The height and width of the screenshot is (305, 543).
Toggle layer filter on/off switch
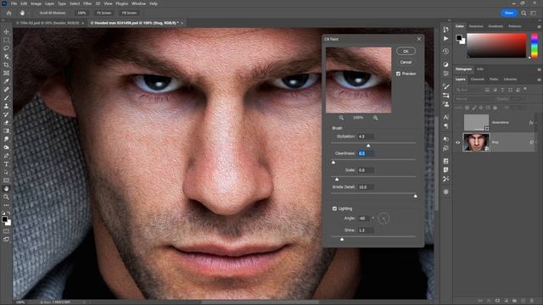[525, 89]
